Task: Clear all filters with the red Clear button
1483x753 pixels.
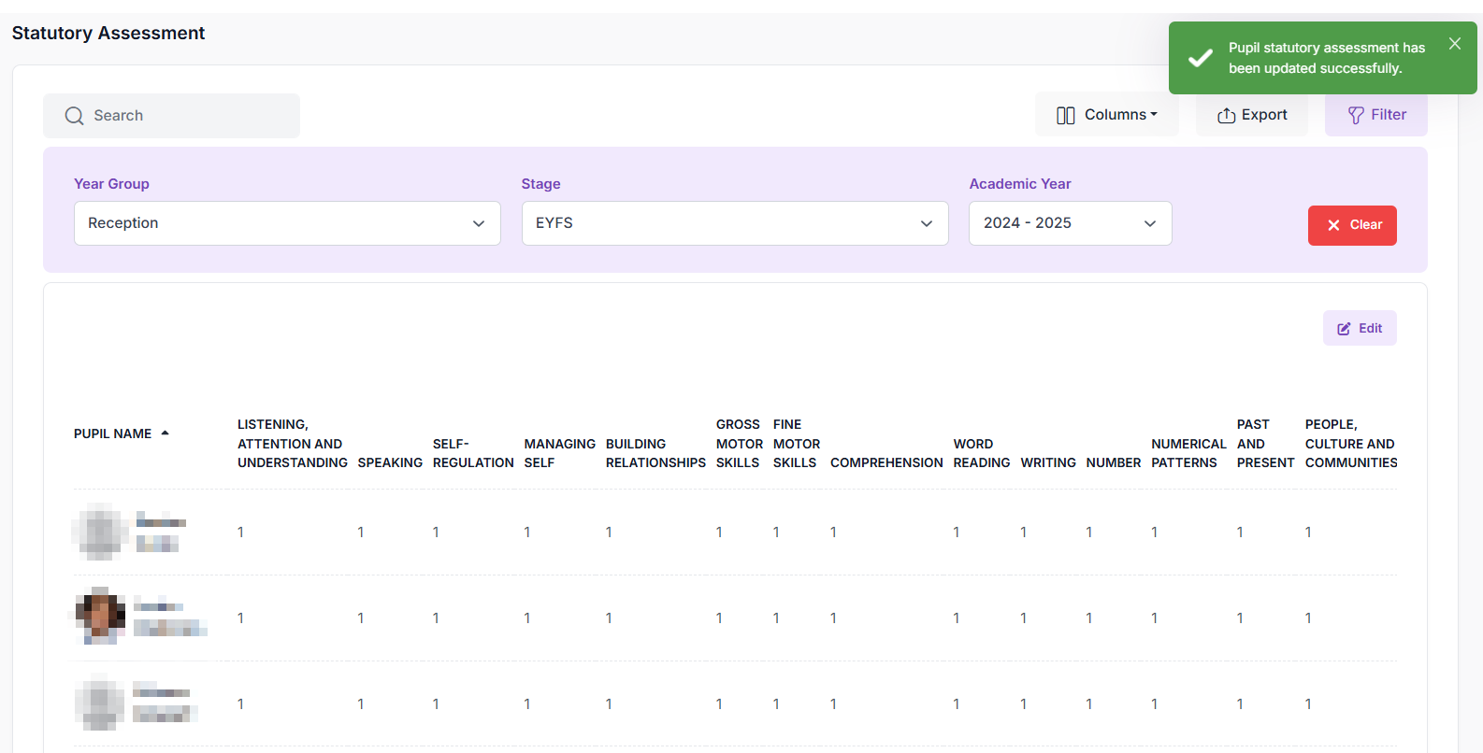Action: [1351, 225]
